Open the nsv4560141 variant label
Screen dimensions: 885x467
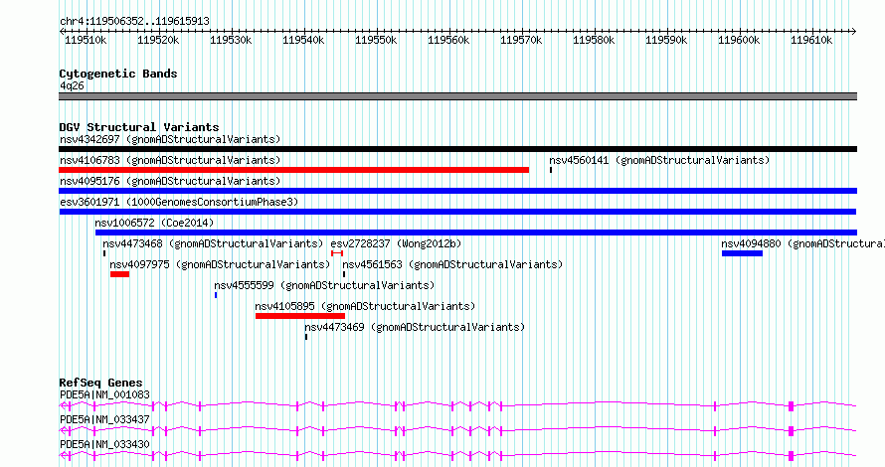point(659,160)
